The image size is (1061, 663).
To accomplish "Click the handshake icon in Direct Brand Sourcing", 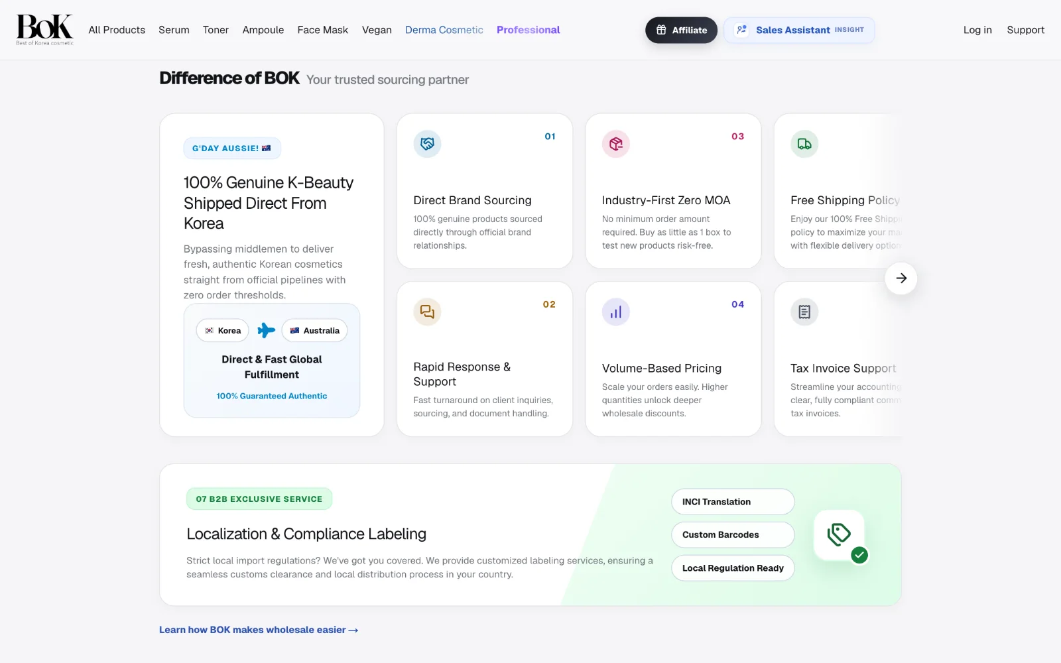I will (x=427, y=143).
